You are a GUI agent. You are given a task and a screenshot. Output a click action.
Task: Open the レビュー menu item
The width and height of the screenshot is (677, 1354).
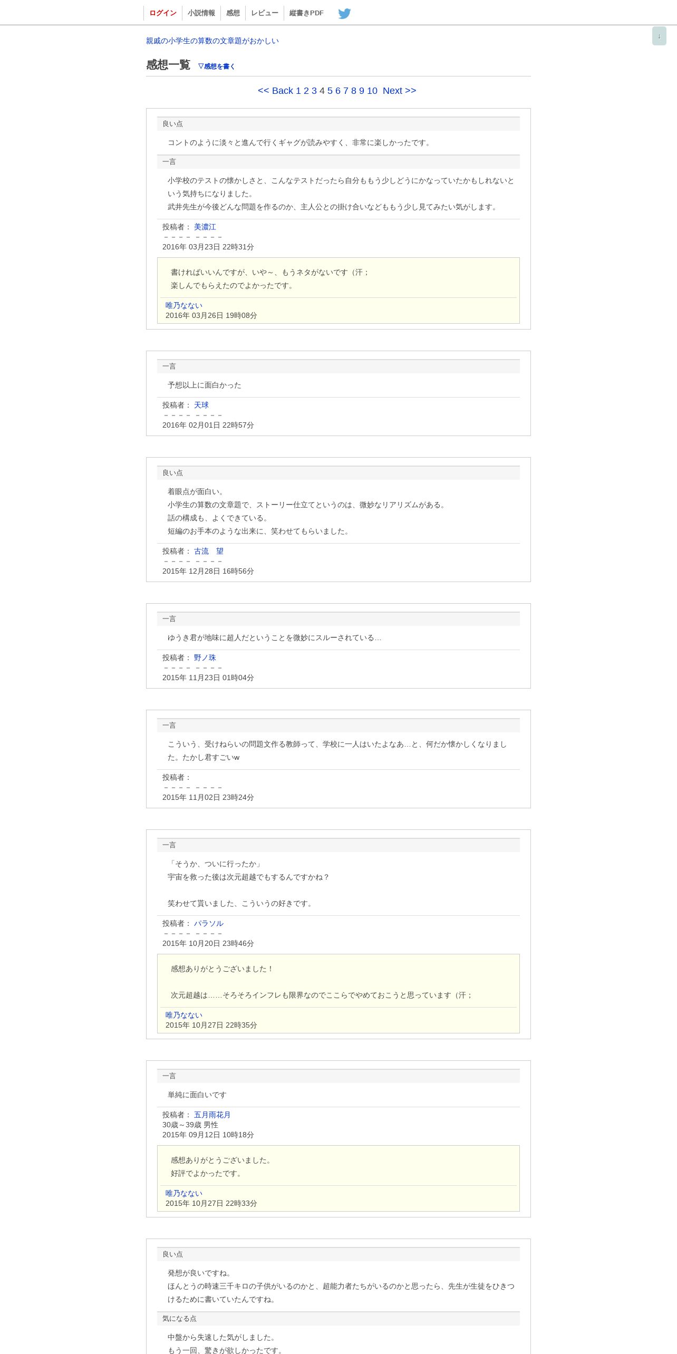tap(265, 13)
